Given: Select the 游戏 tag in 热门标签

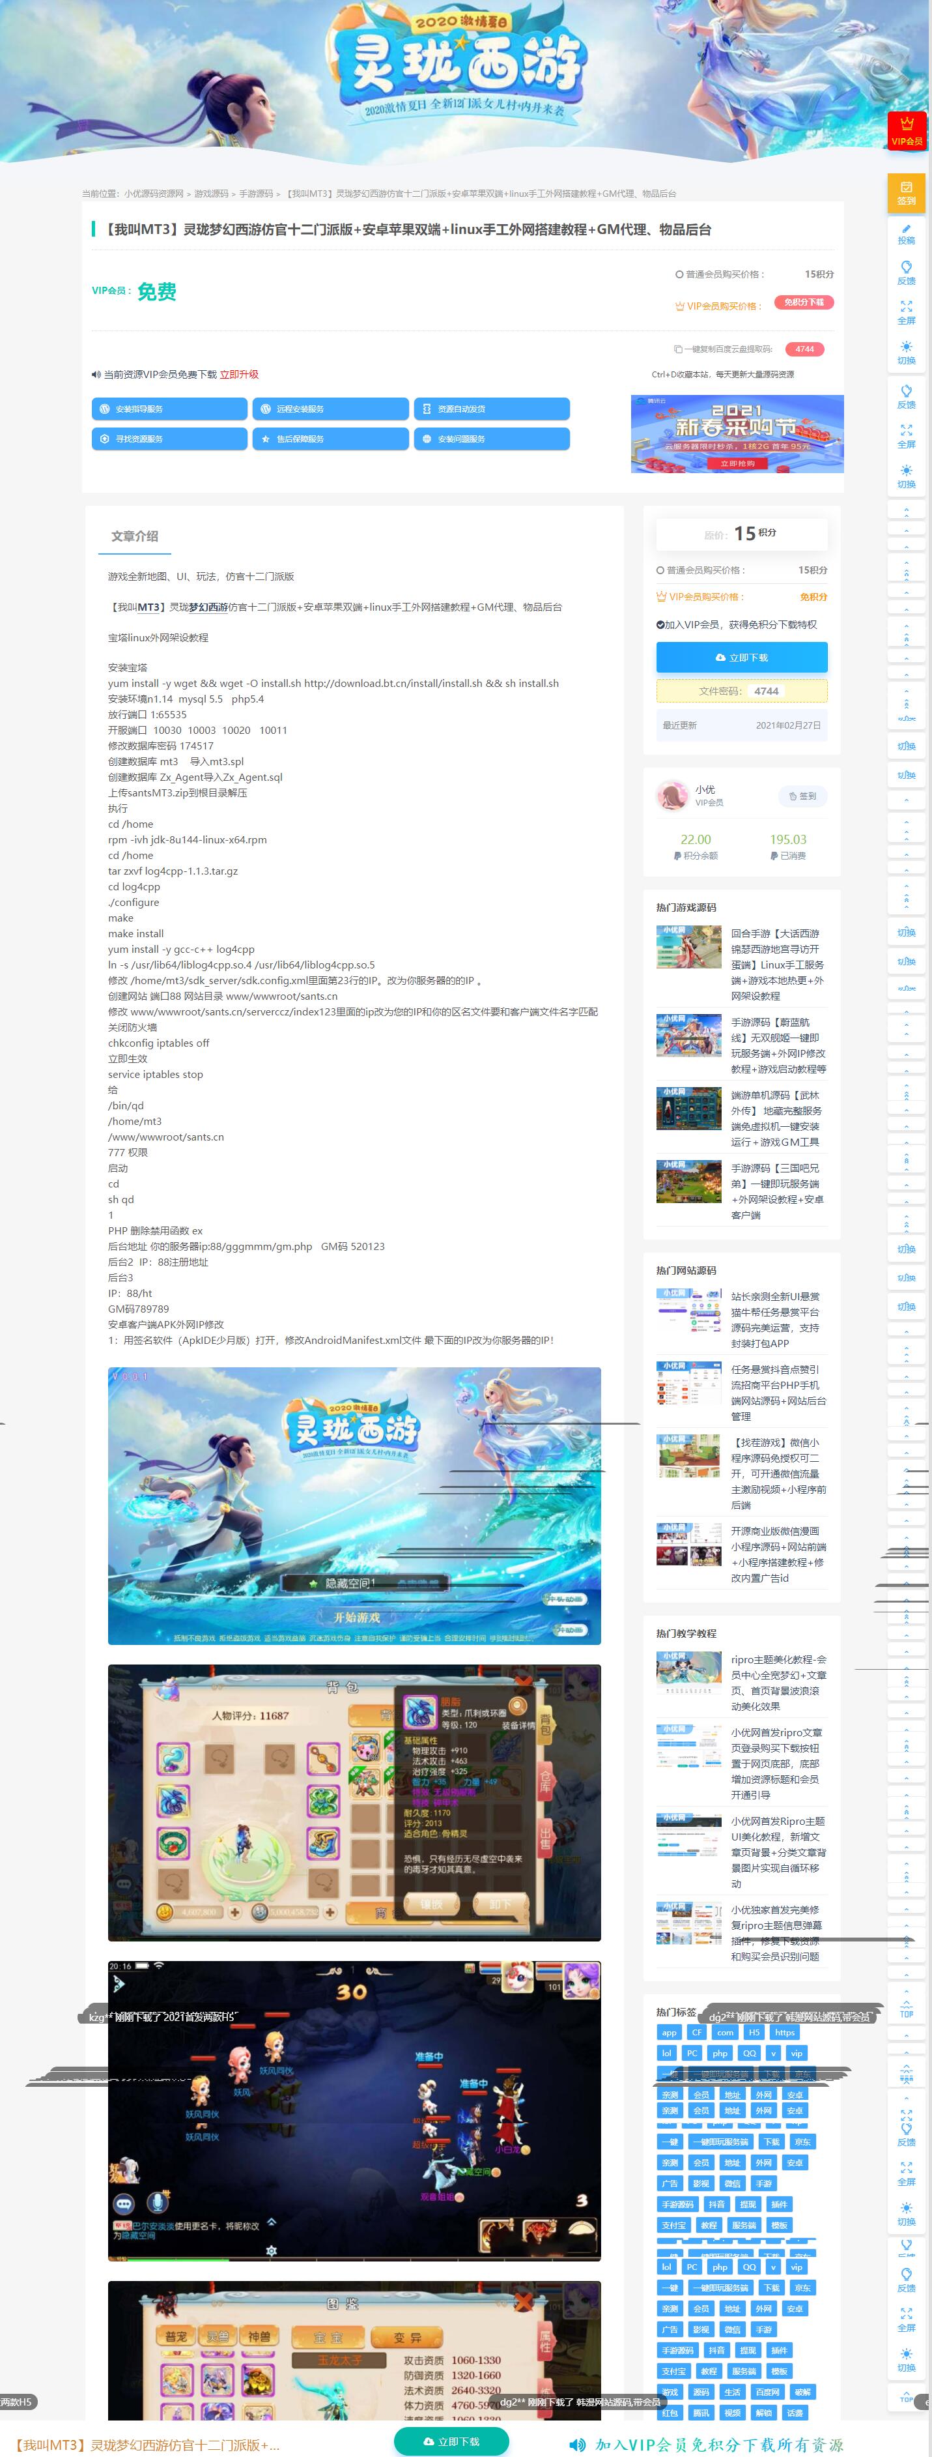Looking at the screenshot, I should [670, 2392].
